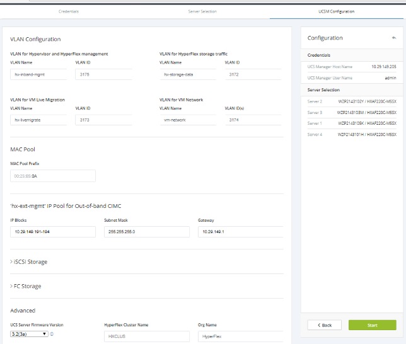
Task: Select the UCS Manager User Name admin row
Action: click(352, 77)
